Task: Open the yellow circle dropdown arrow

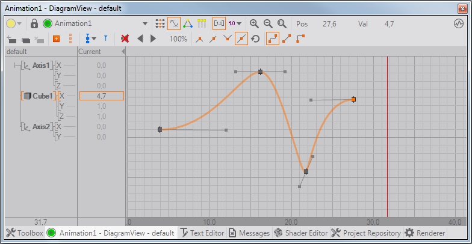Action: click(20, 23)
